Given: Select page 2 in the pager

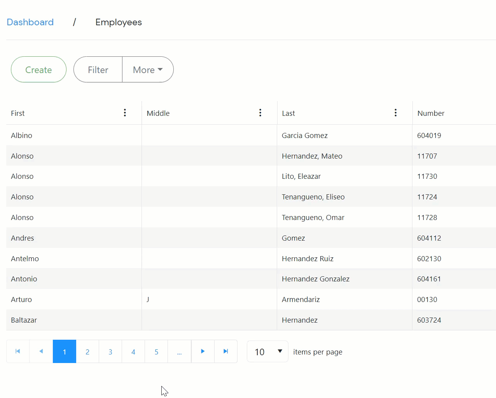Looking at the screenshot, I should pos(87,352).
